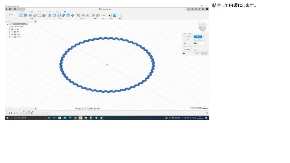Select the Offset Plane construct tool
Viewport: 290px width, 163px height.
(x=93, y=15)
